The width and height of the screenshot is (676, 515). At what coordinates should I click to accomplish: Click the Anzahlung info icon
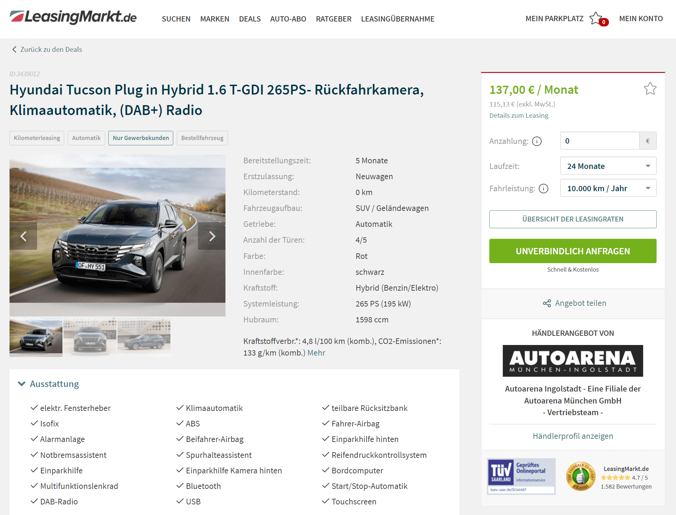(537, 141)
